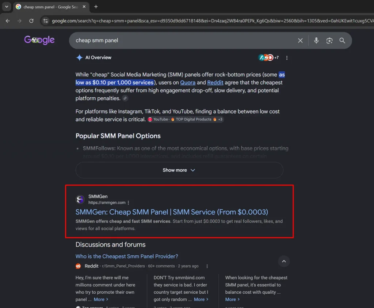The image size is (374, 308).
Task: Open the YouTube TOP Digital Products source chip
Action: click(x=185, y=119)
